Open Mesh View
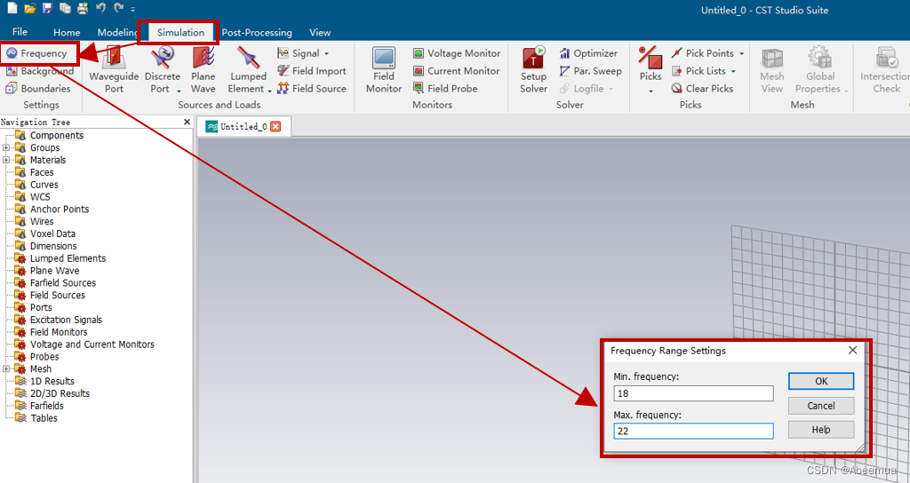The image size is (910, 483). [772, 70]
